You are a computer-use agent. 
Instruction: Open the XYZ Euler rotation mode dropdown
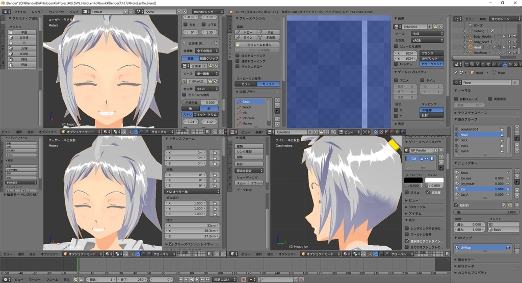[192, 192]
